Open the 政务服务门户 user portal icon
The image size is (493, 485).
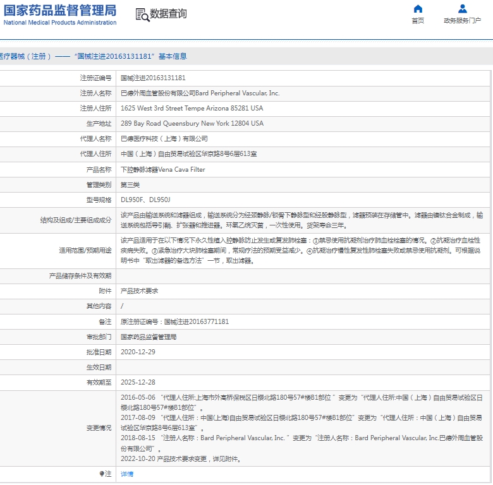pos(462,9)
